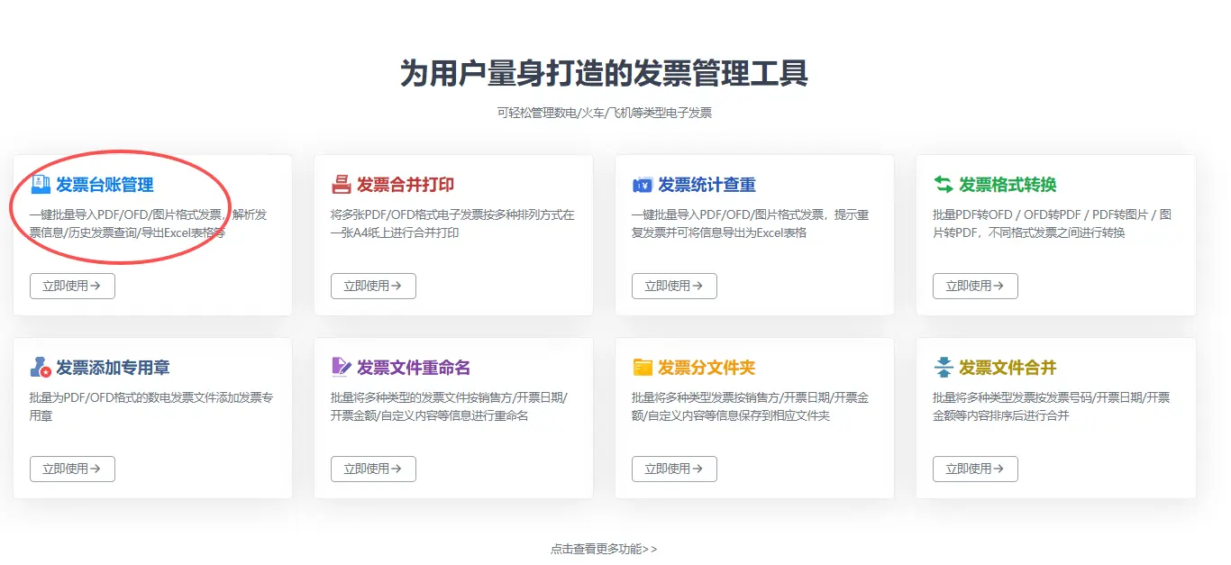Viewport: 1231px width, 565px height.
Task: Click the yellow 发票分文件夹 folder icon
Action: (643, 368)
